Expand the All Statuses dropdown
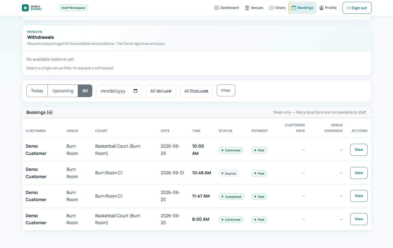Screen dimensions: 393x248 coord(196,91)
